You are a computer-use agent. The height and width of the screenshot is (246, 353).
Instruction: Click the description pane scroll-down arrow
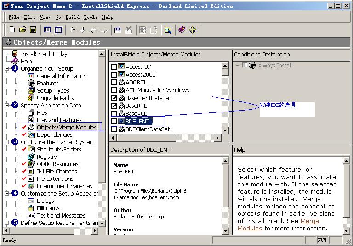point(226,230)
